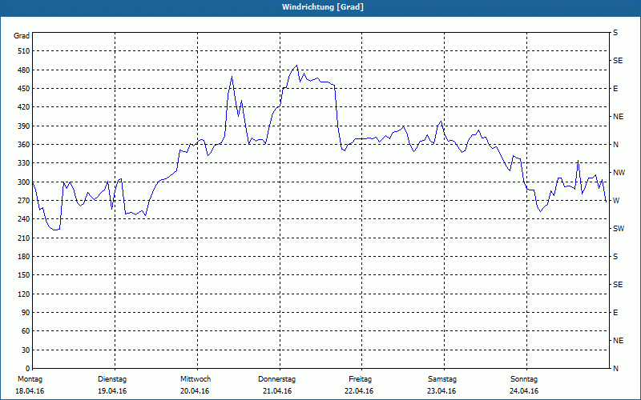Pick the 420 y-axis value
The width and height of the screenshot is (641, 400).
tap(23, 107)
